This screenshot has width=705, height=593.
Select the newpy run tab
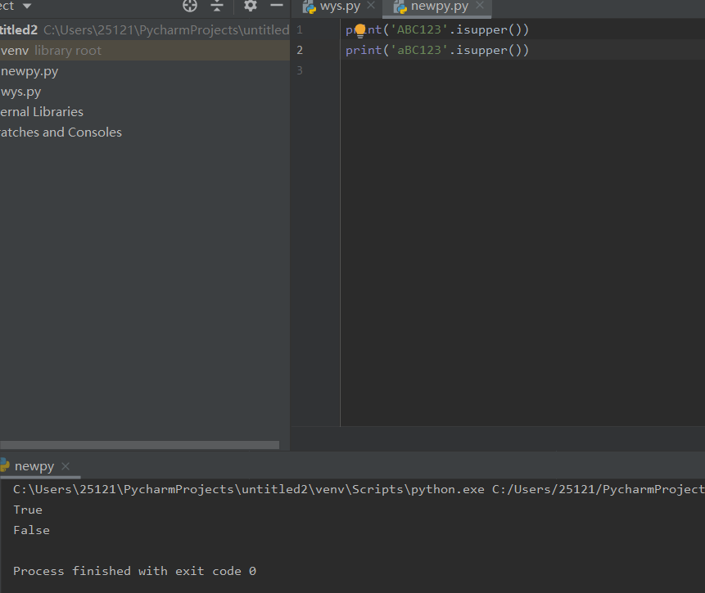click(34, 466)
